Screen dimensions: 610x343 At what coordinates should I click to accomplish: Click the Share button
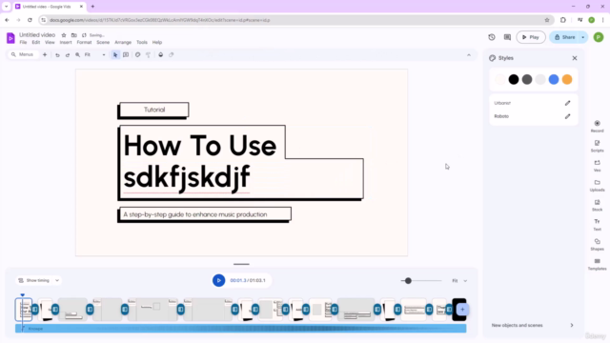[564, 37]
